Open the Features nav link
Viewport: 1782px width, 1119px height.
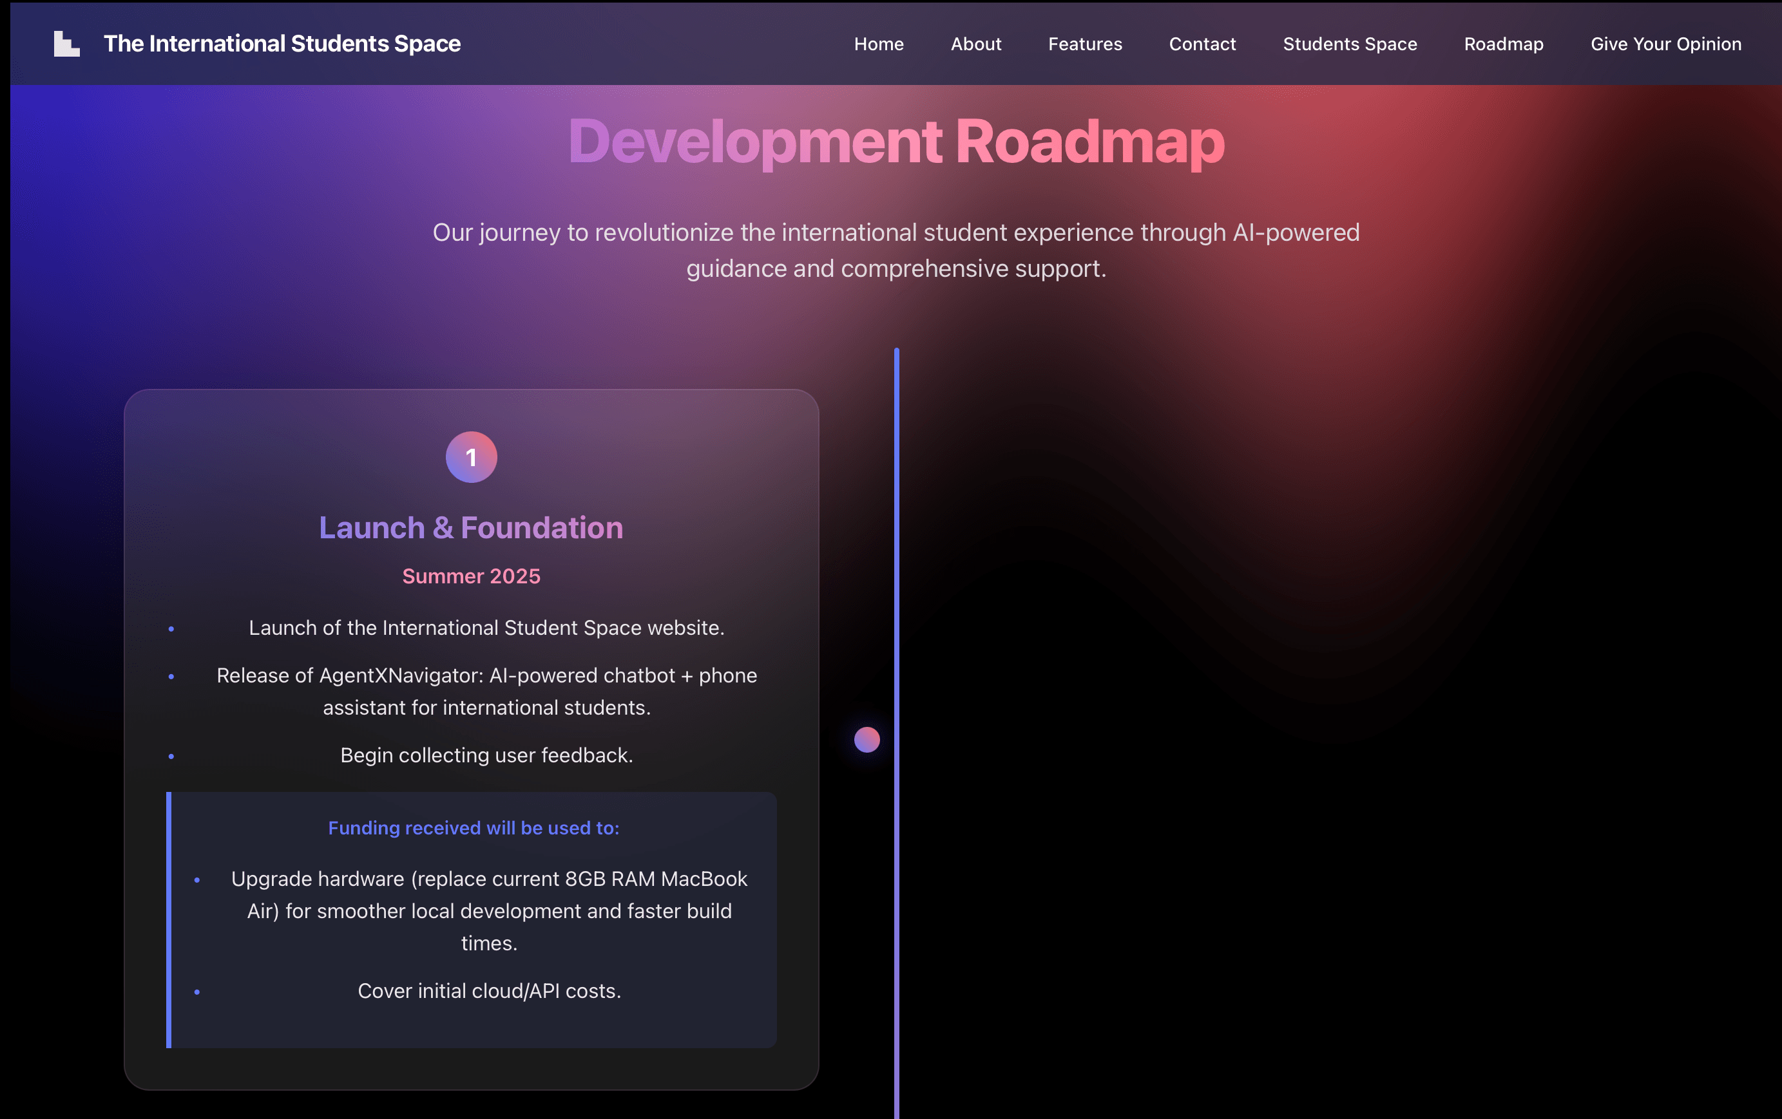click(x=1085, y=44)
